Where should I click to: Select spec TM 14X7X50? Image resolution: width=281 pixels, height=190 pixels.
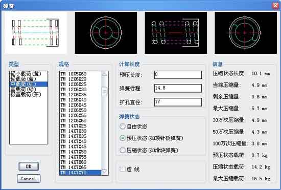[x=80, y=152]
